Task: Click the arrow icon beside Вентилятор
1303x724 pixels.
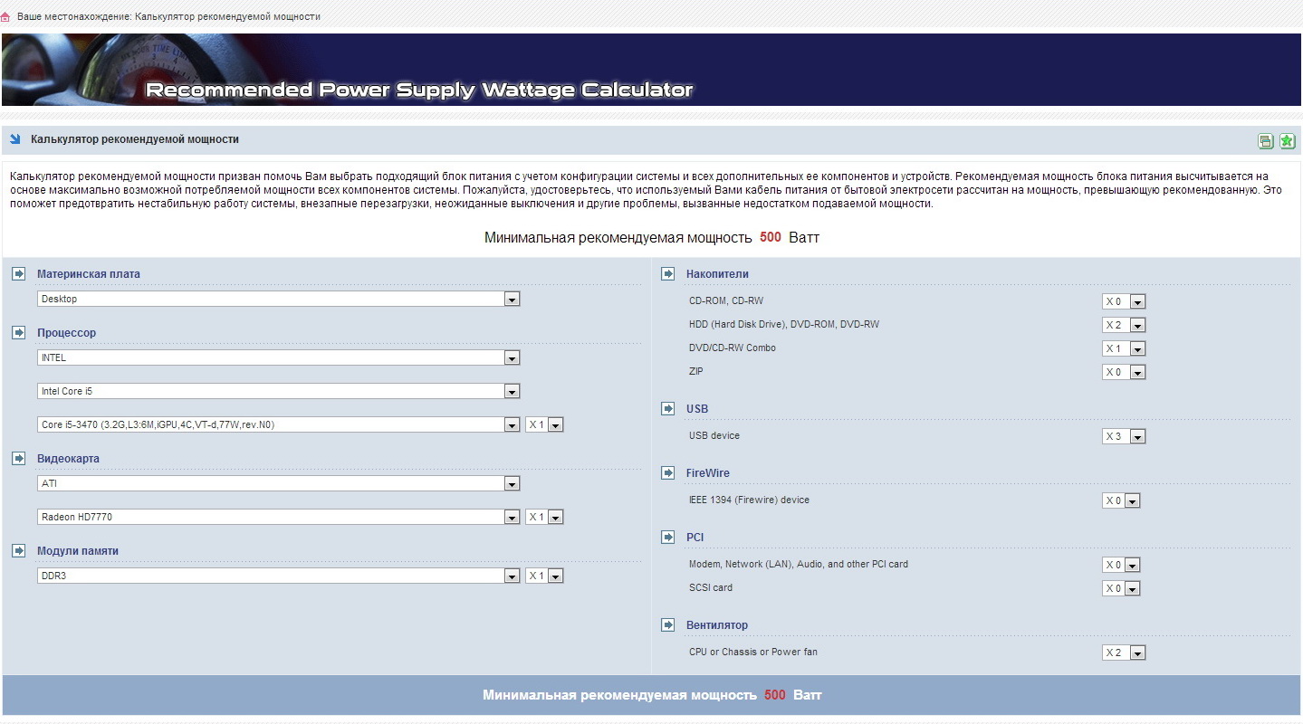Action: pyautogui.click(x=668, y=624)
